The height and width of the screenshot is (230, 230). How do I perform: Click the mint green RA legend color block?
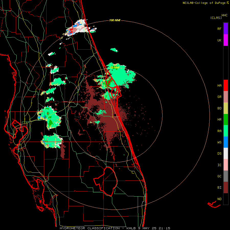[226, 131]
